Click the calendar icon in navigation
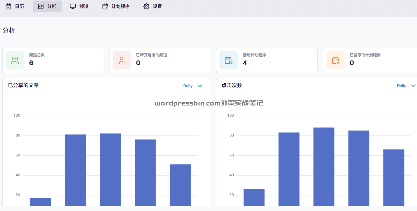This screenshot has height=211, width=417. 9,6
